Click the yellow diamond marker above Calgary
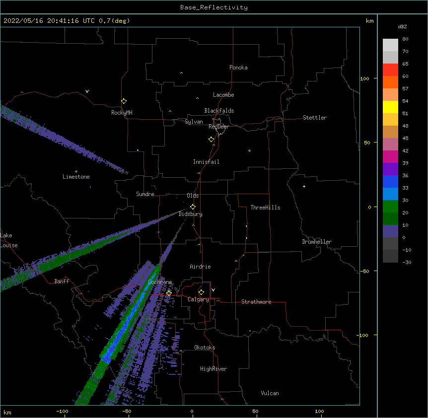 [x=201, y=292]
